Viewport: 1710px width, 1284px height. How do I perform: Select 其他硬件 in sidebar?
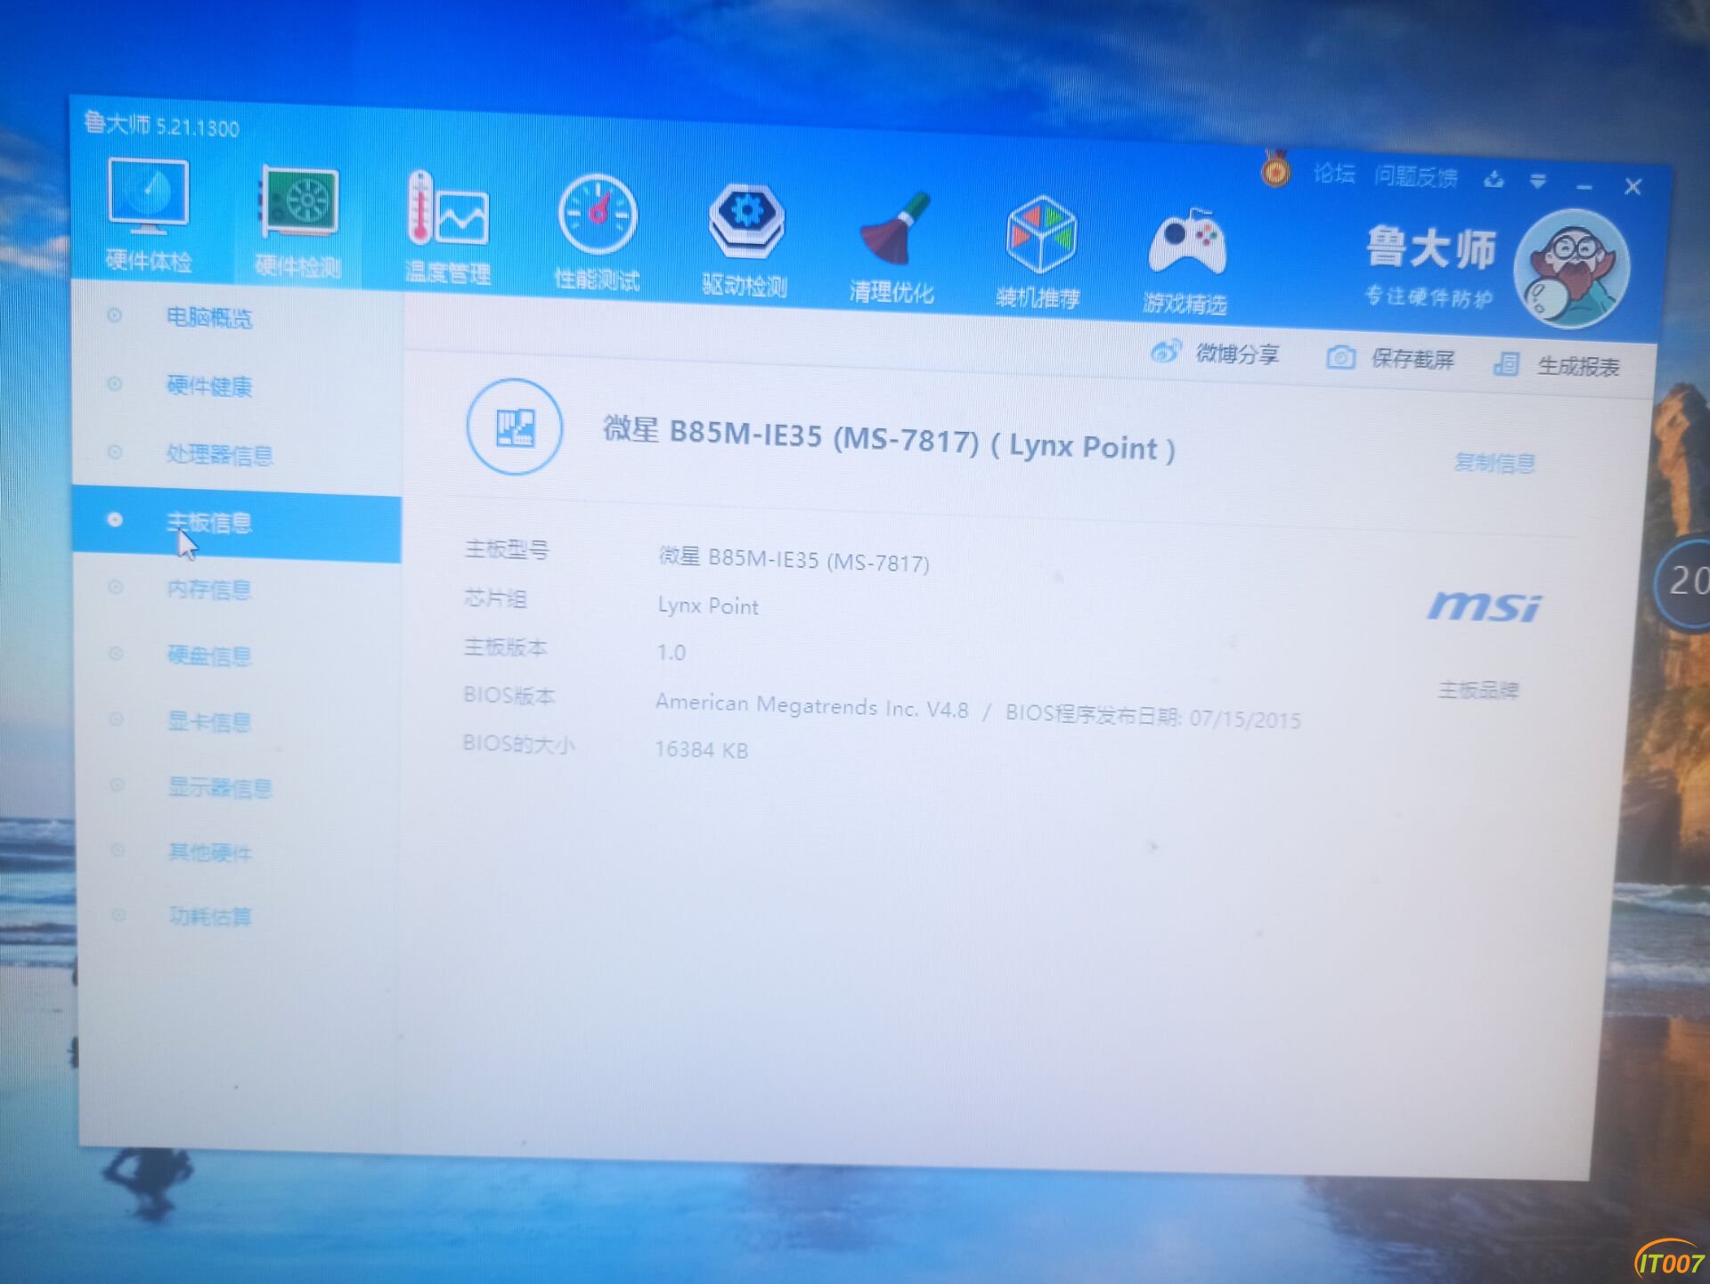210,852
